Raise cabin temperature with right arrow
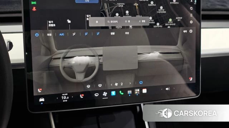Screen dimensions: 229x128 pos(72,97)
